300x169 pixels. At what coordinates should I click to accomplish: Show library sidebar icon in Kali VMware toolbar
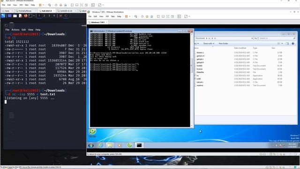click(x=72, y=5)
